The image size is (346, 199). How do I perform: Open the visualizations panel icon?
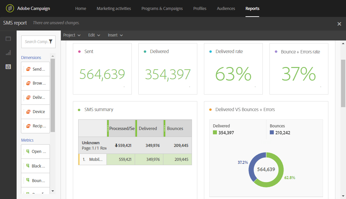[8, 52]
